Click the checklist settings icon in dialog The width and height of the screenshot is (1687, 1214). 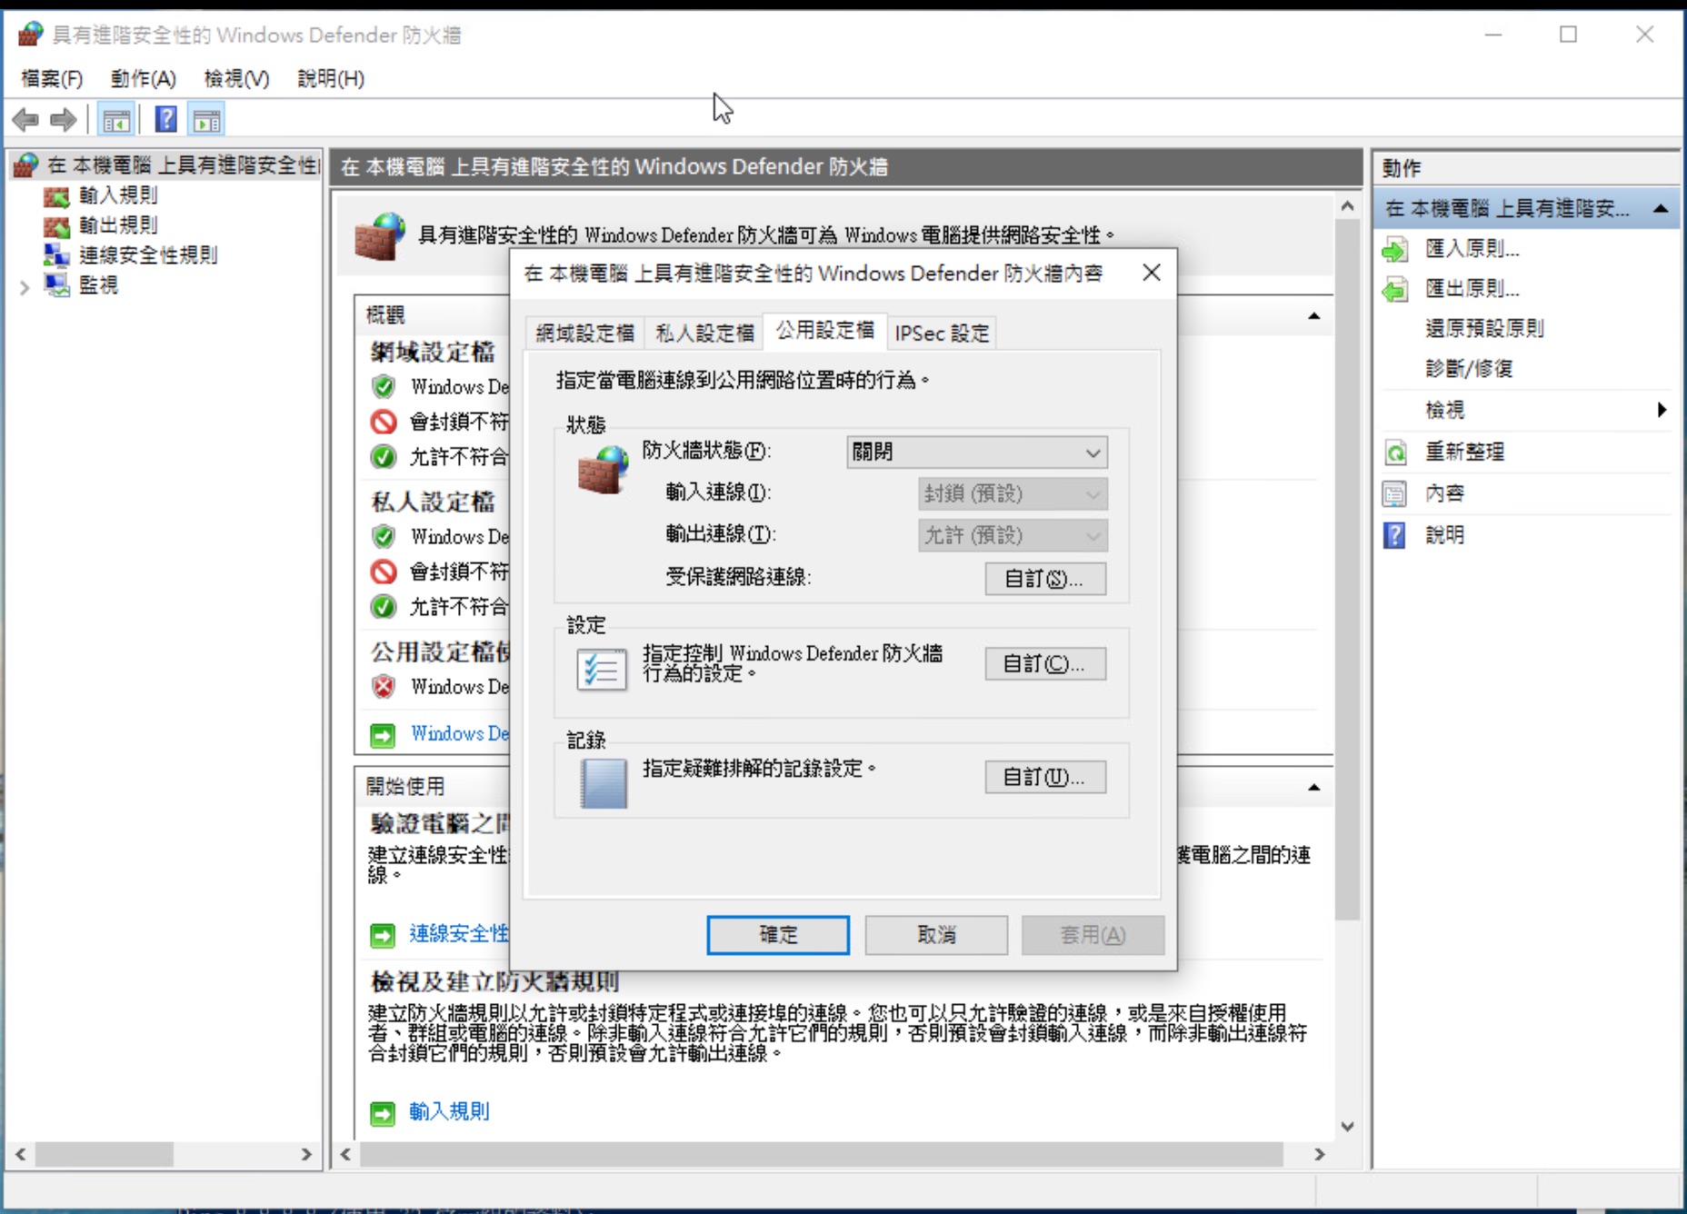pos(601,670)
